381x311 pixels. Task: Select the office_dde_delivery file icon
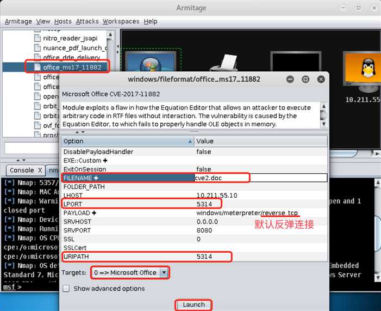38,57
